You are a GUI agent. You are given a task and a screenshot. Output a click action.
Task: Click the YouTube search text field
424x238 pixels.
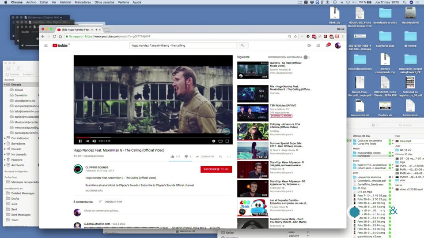[x=183, y=45]
